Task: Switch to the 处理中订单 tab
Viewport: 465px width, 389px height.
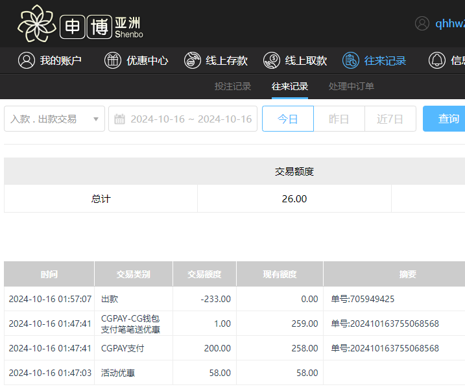Action: point(351,86)
